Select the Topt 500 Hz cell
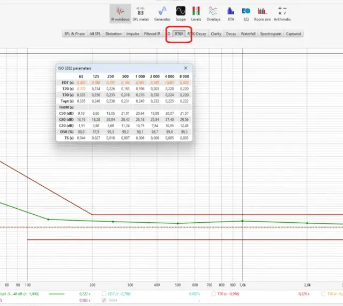The height and width of the screenshot is (306, 343). 125,101
